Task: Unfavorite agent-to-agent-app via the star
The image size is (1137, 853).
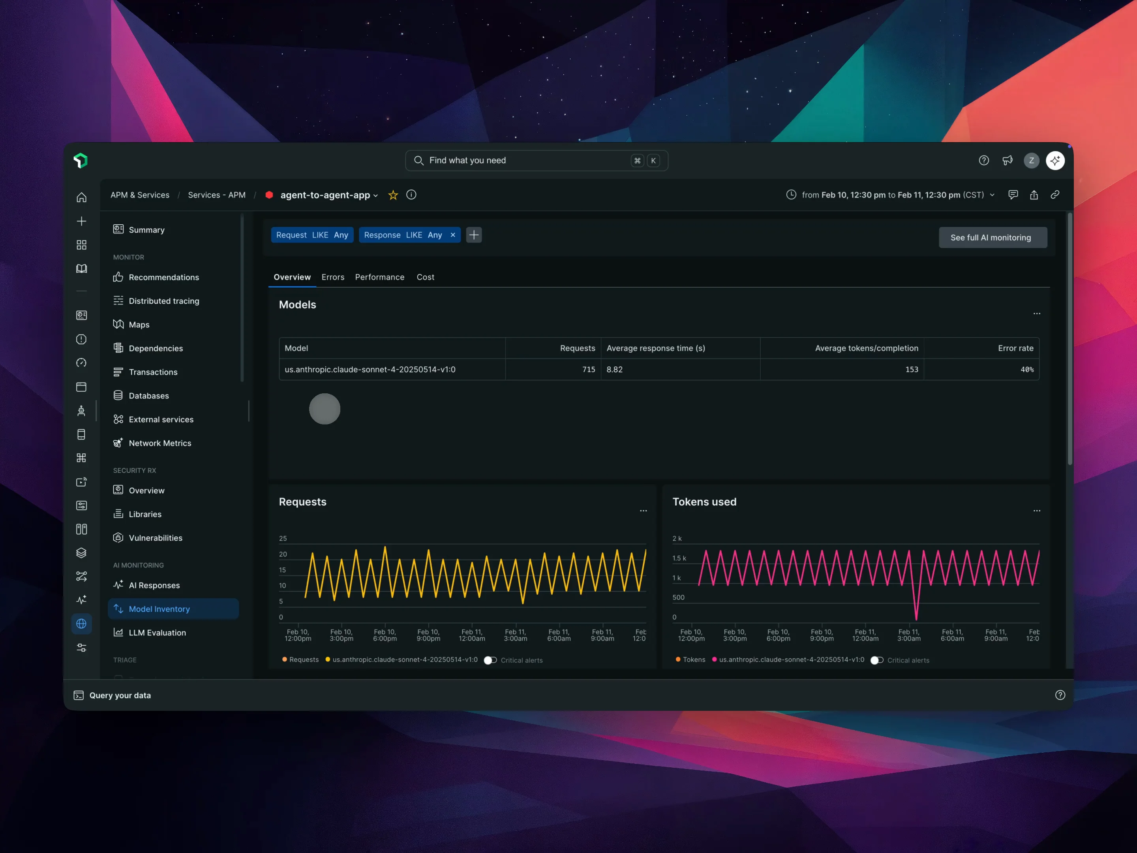Action: pyautogui.click(x=393, y=195)
